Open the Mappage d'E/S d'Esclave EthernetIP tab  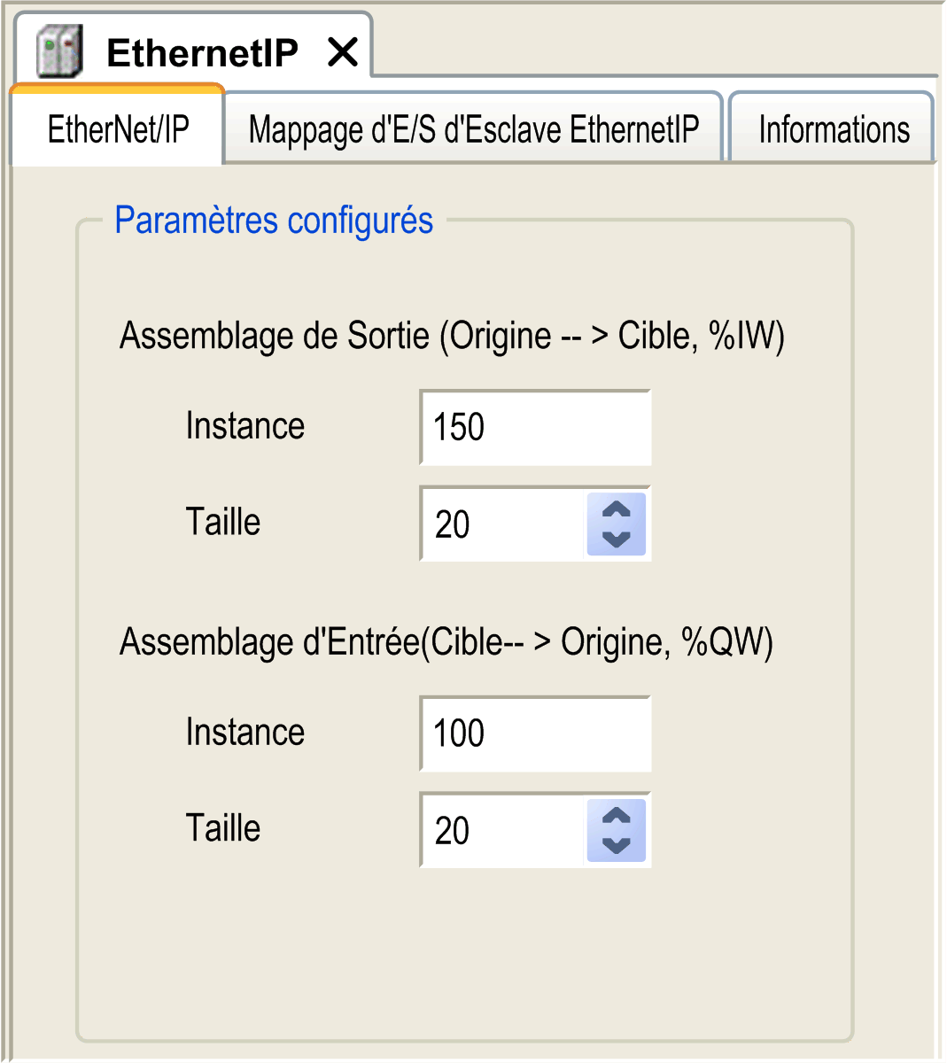[x=473, y=130]
